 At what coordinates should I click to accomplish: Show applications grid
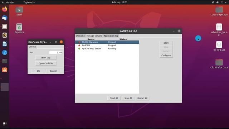click(x=5, y=124)
